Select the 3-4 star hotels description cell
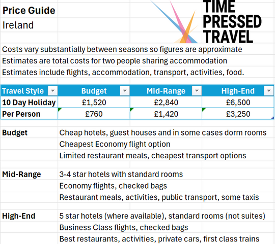 click(121, 174)
